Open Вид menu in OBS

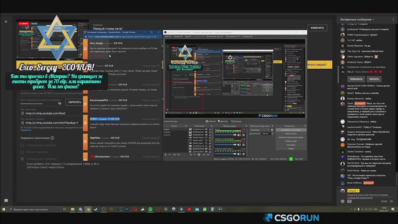click(x=188, y=36)
